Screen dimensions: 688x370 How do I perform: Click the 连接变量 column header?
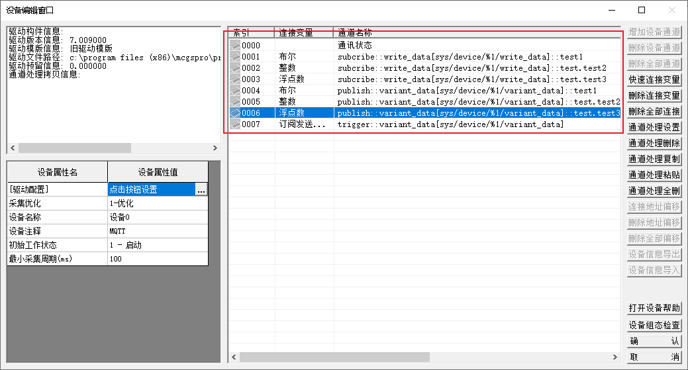tap(304, 33)
